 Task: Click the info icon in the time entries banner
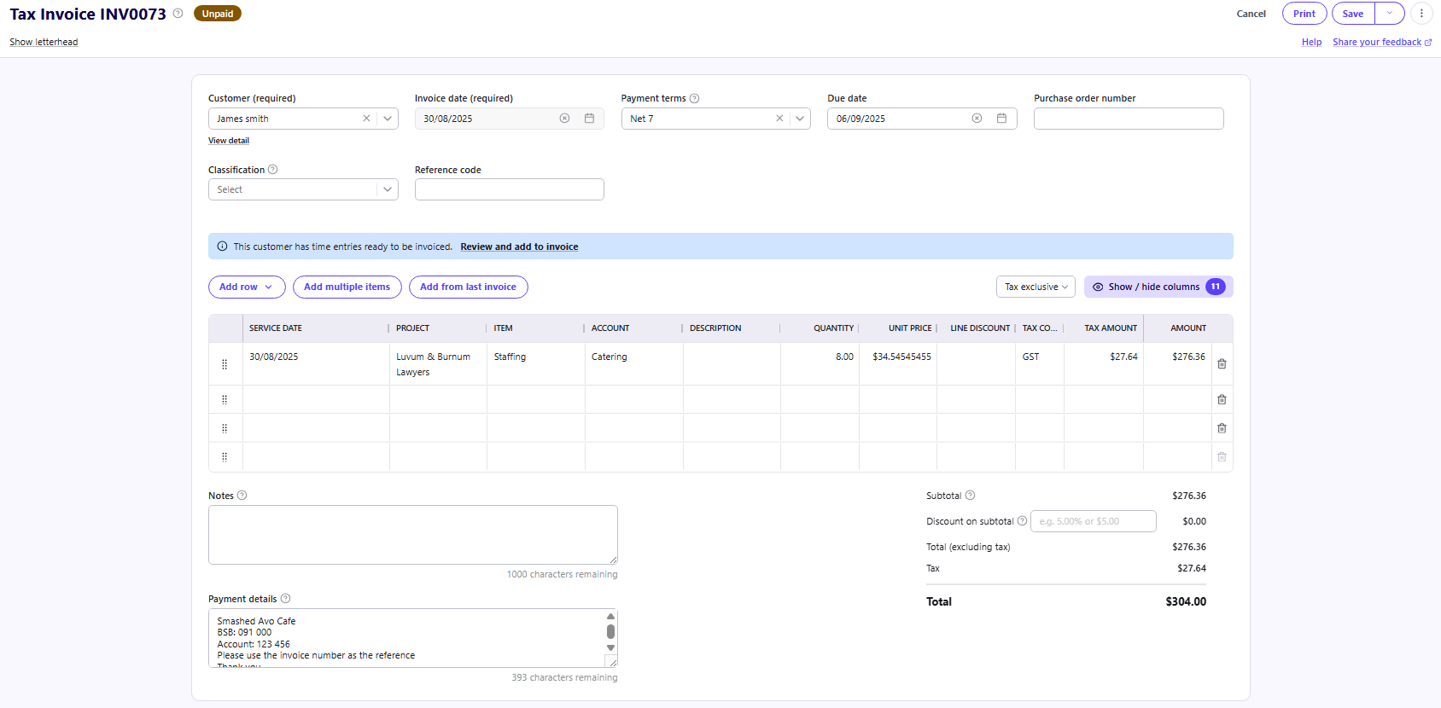[x=223, y=247]
